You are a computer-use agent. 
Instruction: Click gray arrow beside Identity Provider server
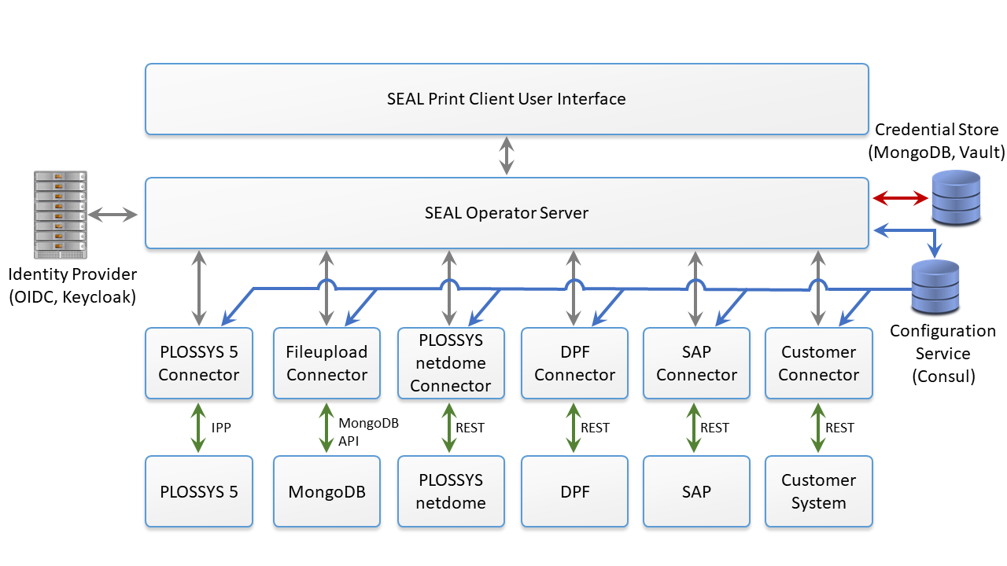pos(113,214)
